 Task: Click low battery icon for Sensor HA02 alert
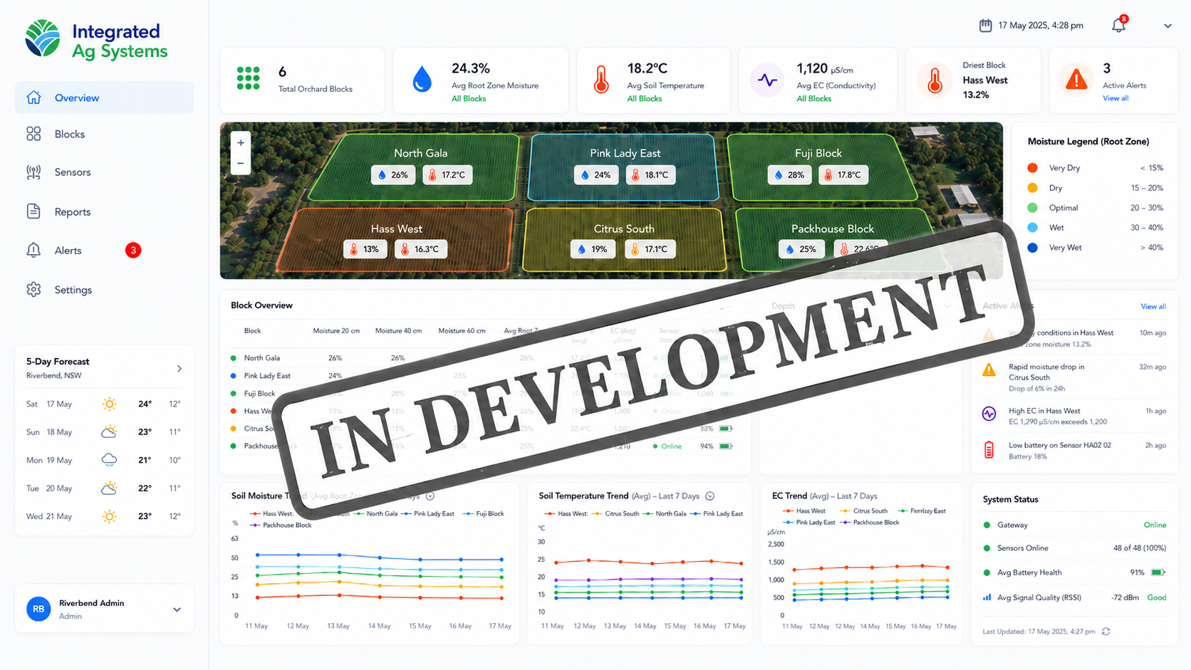point(989,450)
